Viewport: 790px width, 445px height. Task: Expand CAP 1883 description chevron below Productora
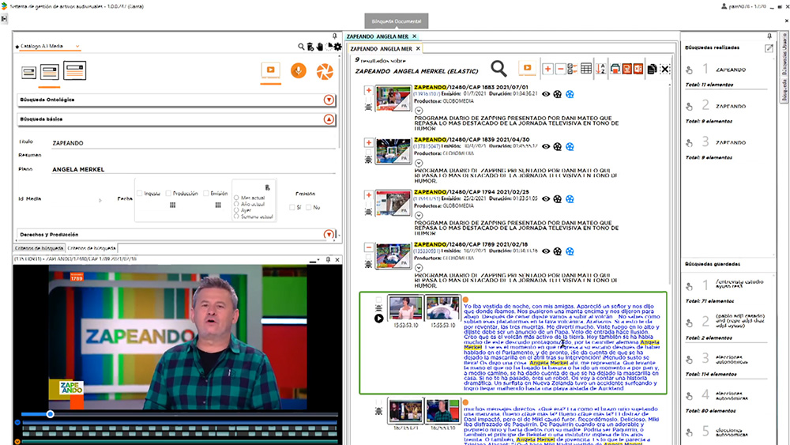click(419, 111)
